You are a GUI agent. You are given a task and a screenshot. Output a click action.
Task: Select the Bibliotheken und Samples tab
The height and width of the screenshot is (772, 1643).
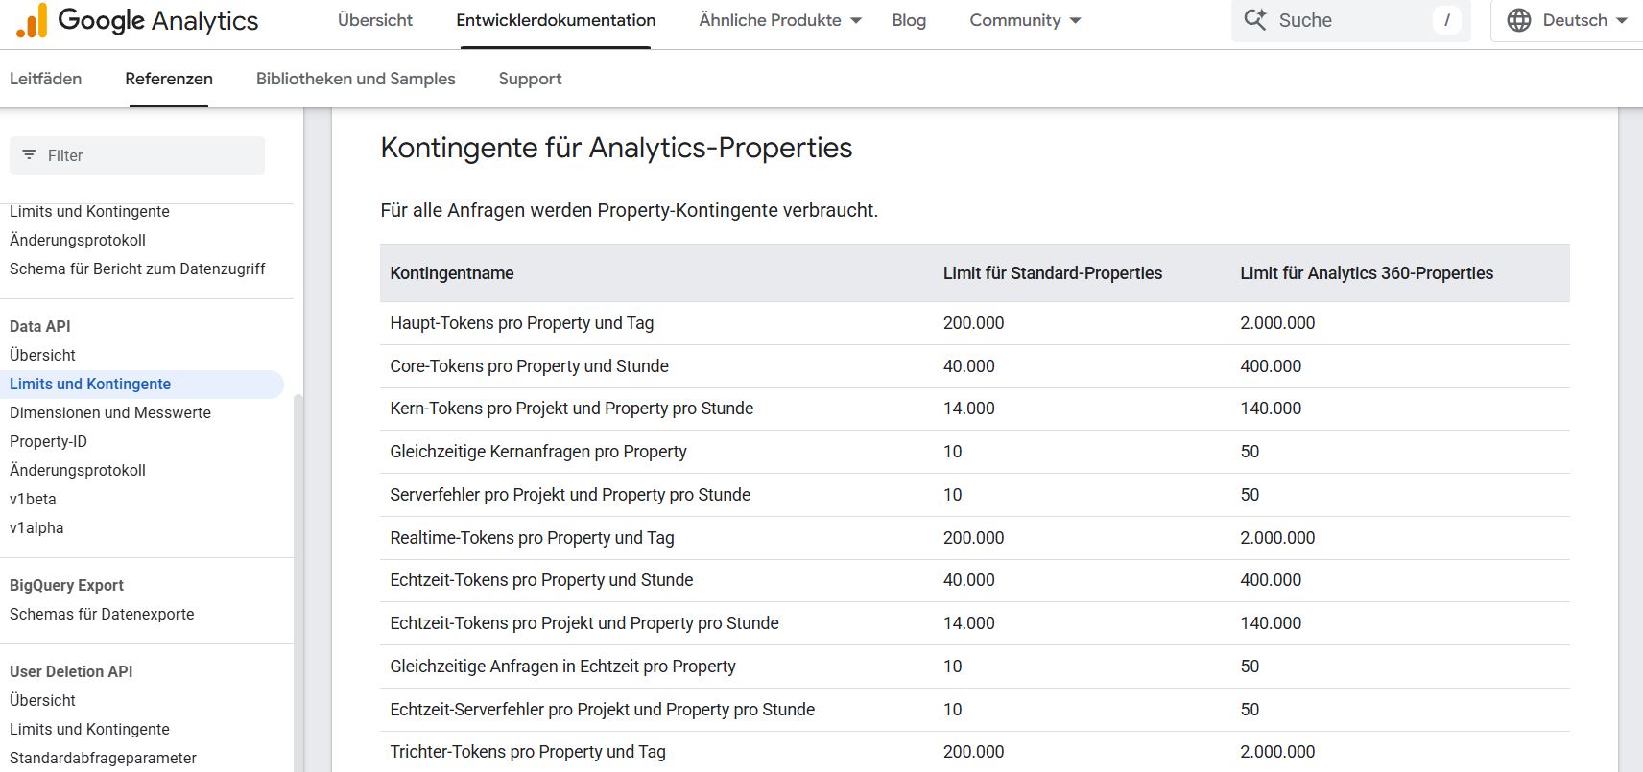[355, 79]
